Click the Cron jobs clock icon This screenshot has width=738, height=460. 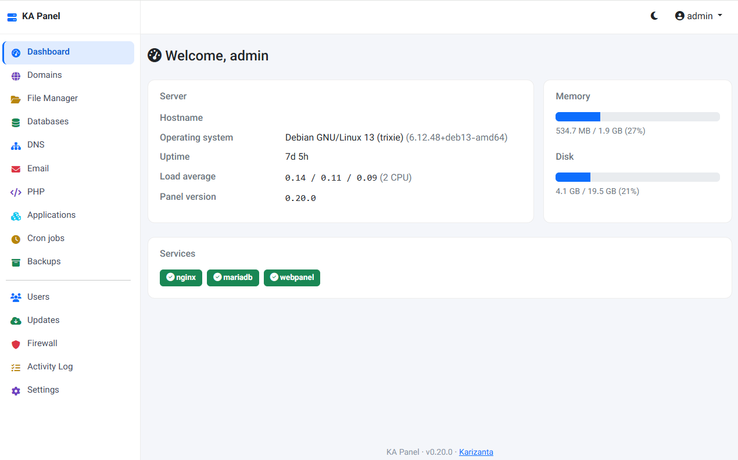pos(16,239)
